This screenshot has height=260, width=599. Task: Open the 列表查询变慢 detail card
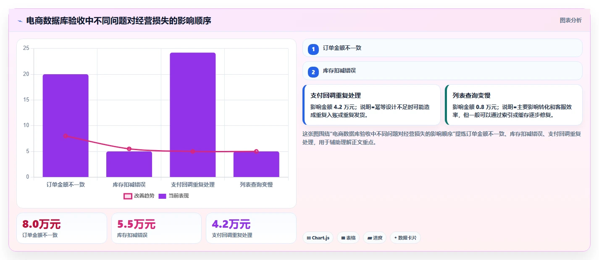[x=513, y=105]
